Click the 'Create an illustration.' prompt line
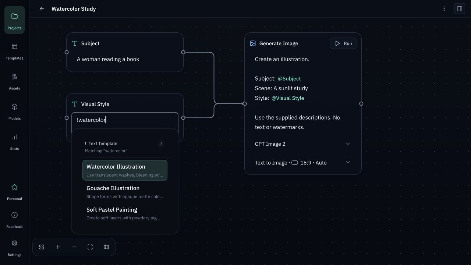The width and height of the screenshot is (471, 265). pyautogui.click(x=282, y=59)
